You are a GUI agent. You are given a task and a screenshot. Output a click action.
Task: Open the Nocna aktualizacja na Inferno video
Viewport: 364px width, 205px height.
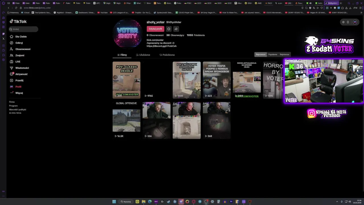[x=247, y=80]
